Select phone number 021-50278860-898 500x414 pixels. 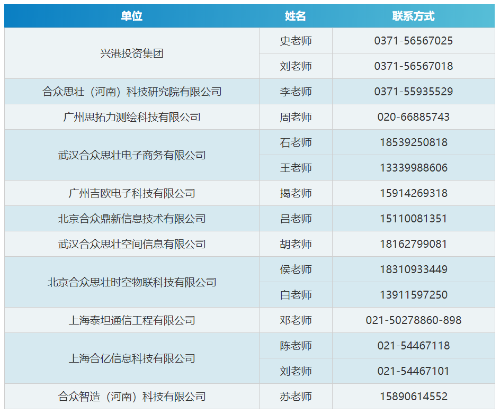coord(414,320)
